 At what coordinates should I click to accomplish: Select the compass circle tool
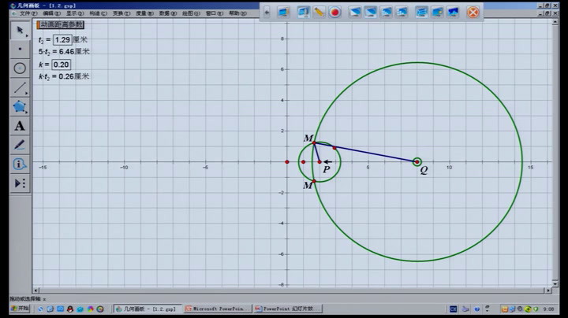20,68
